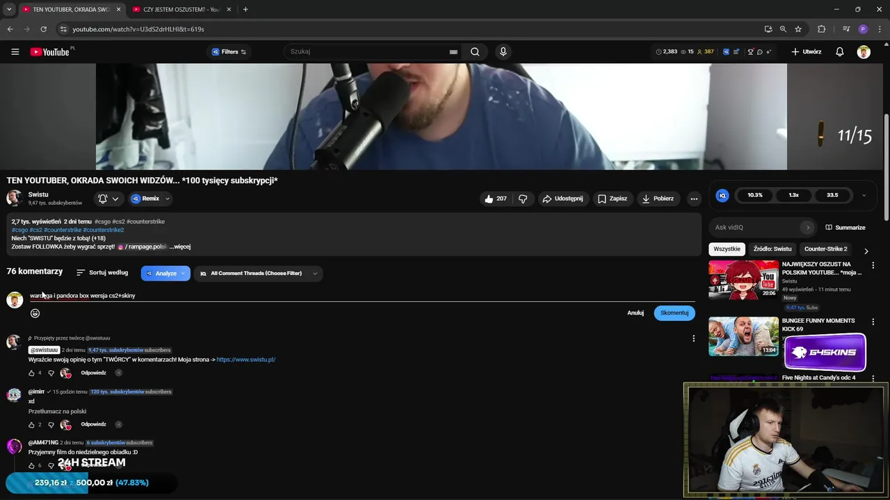The image size is (890, 500).
Task: Start voice search with the microphone
Action: tap(503, 51)
